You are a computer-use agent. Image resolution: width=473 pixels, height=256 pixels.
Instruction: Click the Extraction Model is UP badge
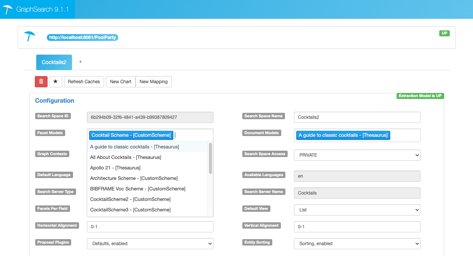pyautogui.click(x=420, y=96)
